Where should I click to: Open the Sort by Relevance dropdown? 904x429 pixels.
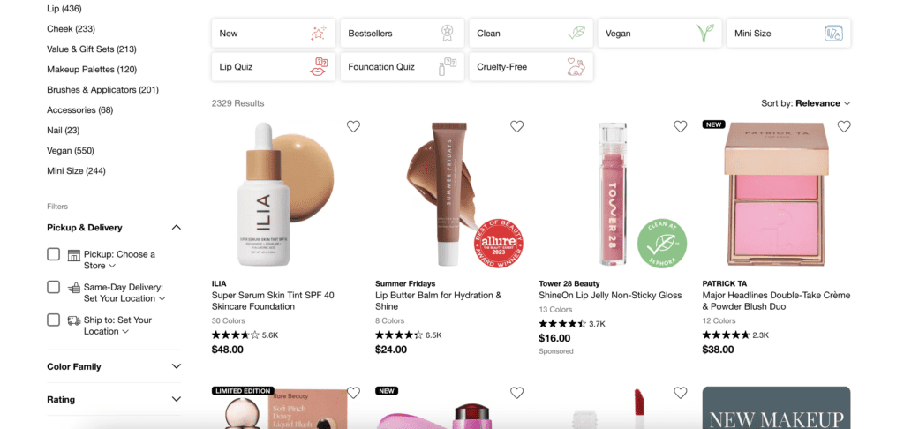tap(806, 103)
